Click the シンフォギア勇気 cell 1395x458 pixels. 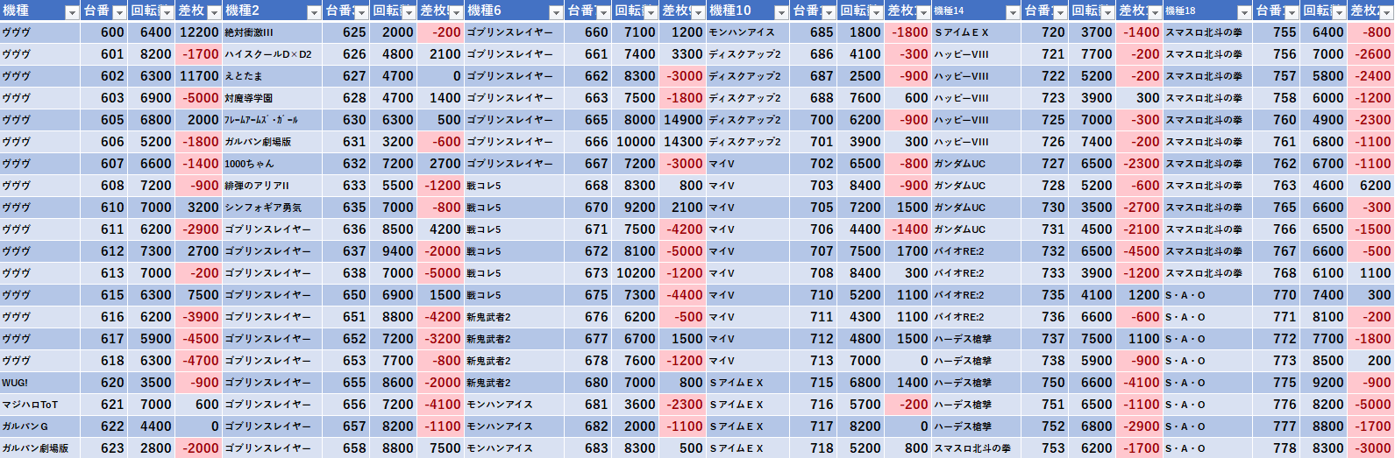tap(273, 208)
